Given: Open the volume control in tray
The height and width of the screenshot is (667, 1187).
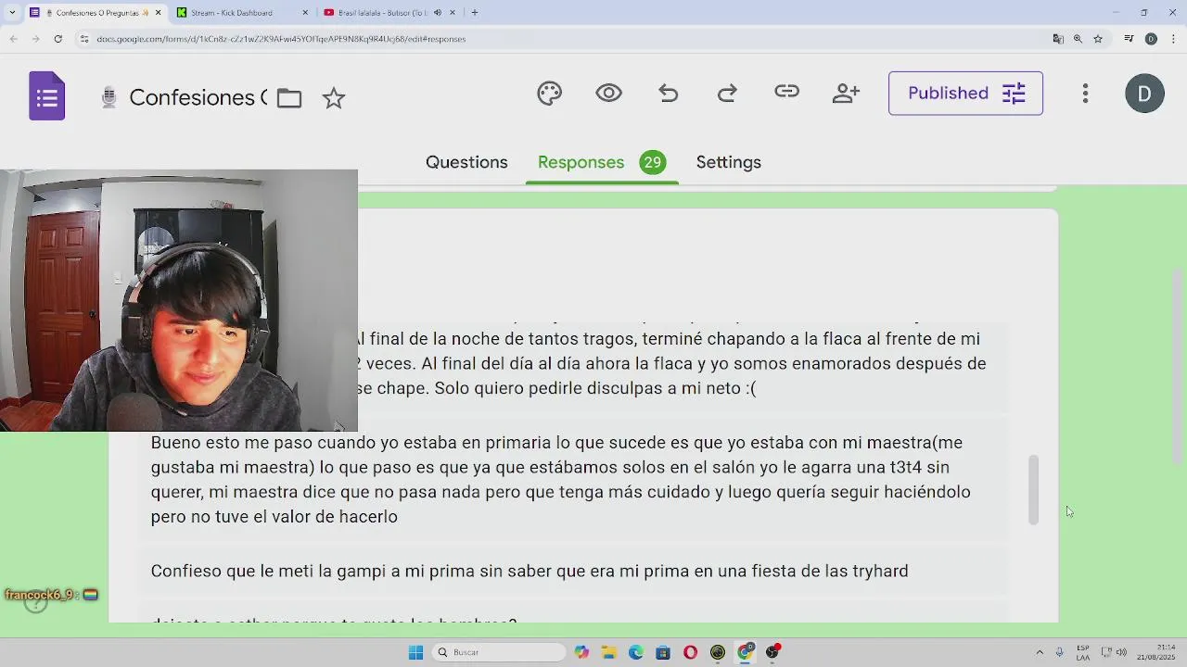Looking at the screenshot, I should [1122, 652].
